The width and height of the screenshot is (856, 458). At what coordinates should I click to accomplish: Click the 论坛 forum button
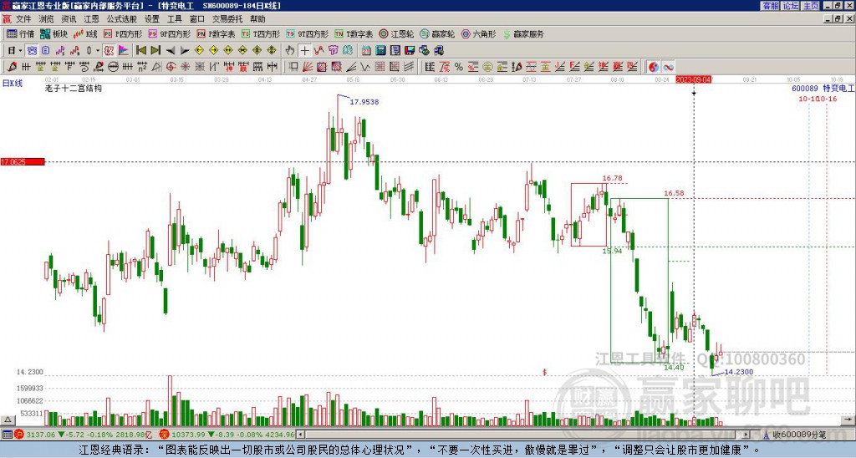pos(791,6)
